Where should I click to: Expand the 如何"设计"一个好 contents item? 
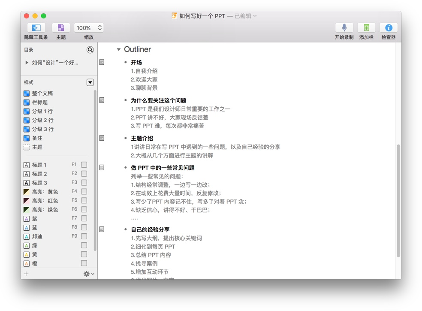point(27,63)
